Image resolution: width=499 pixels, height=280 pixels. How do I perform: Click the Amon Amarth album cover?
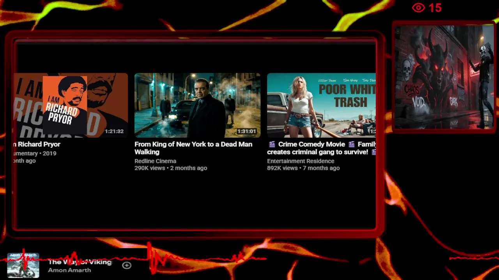23,265
